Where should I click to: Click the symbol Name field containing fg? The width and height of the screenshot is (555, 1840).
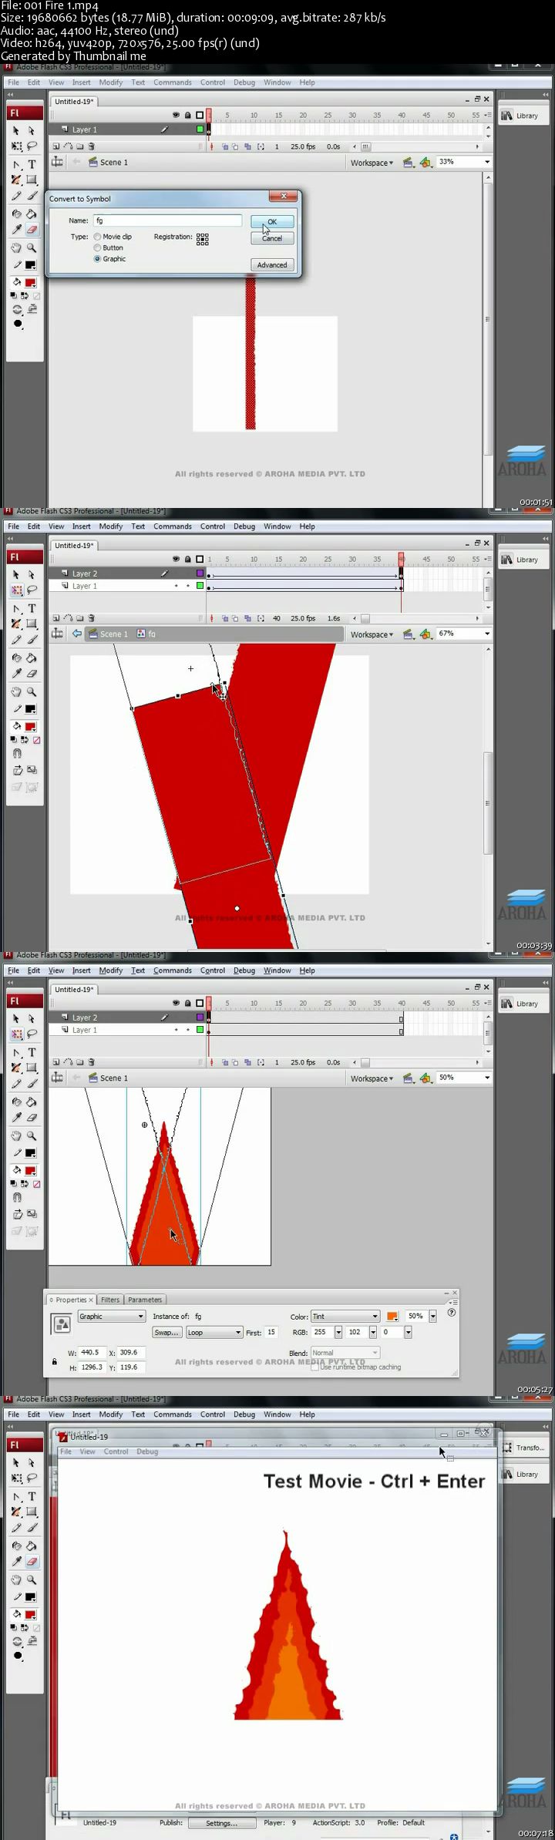click(x=167, y=220)
